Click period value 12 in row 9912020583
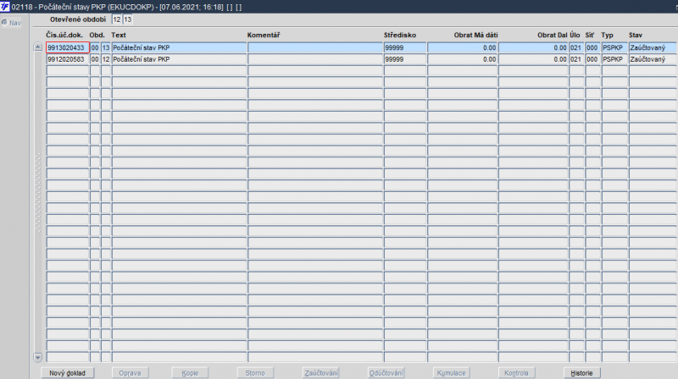678x379 pixels. click(x=106, y=59)
